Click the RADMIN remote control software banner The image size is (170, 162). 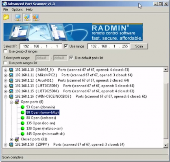73,32
